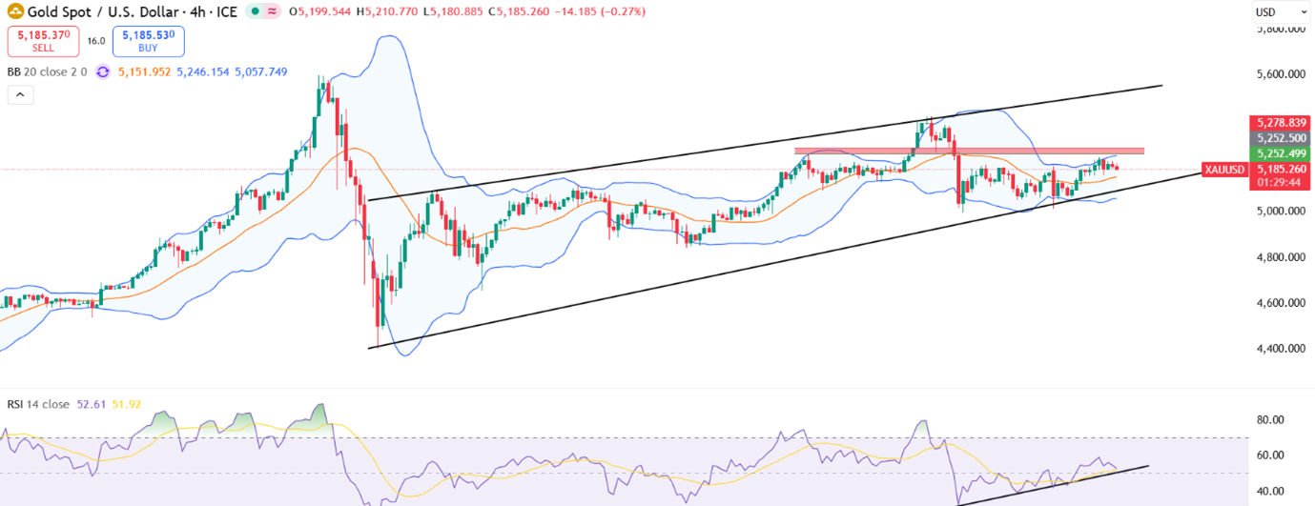Click the current price label 5,185.260
This screenshot has width=1315, height=506.
(1279, 169)
